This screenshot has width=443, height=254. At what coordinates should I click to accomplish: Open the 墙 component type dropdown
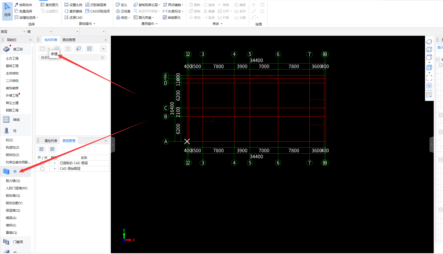click(40, 32)
